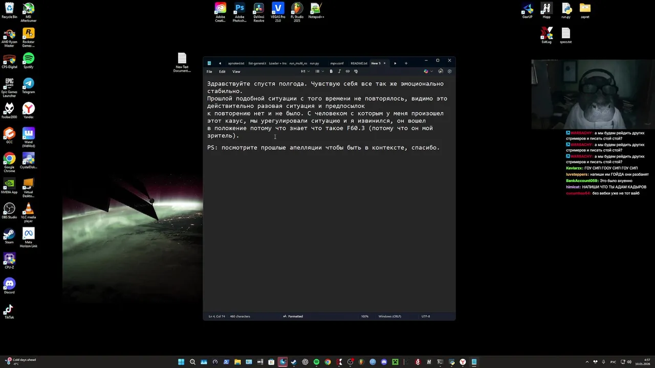Open Wand (WeMod) desktop icon

point(29,138)
